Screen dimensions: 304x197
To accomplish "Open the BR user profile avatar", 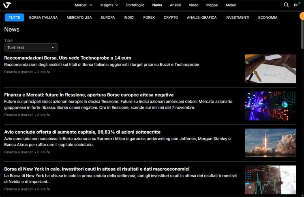I will pyautogui.click(x=296, y=5).
